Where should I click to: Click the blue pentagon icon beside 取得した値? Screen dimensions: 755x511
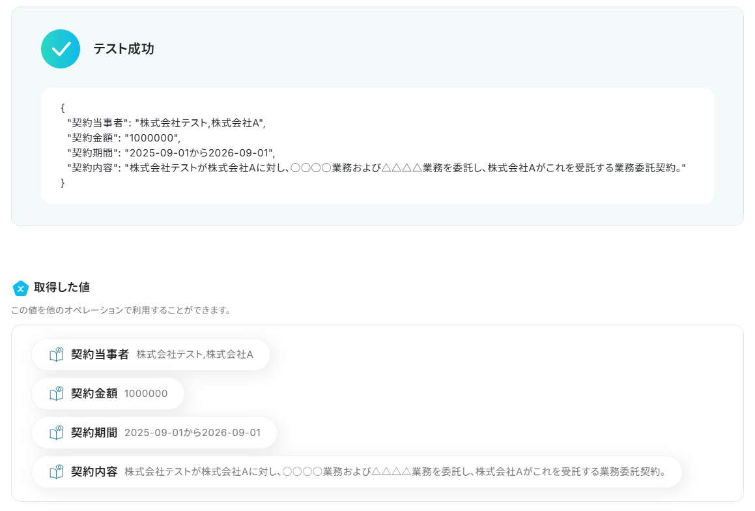coord(21,288)
